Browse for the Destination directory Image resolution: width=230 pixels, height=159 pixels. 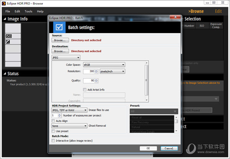pyautogui.click(x=60, y=51)
